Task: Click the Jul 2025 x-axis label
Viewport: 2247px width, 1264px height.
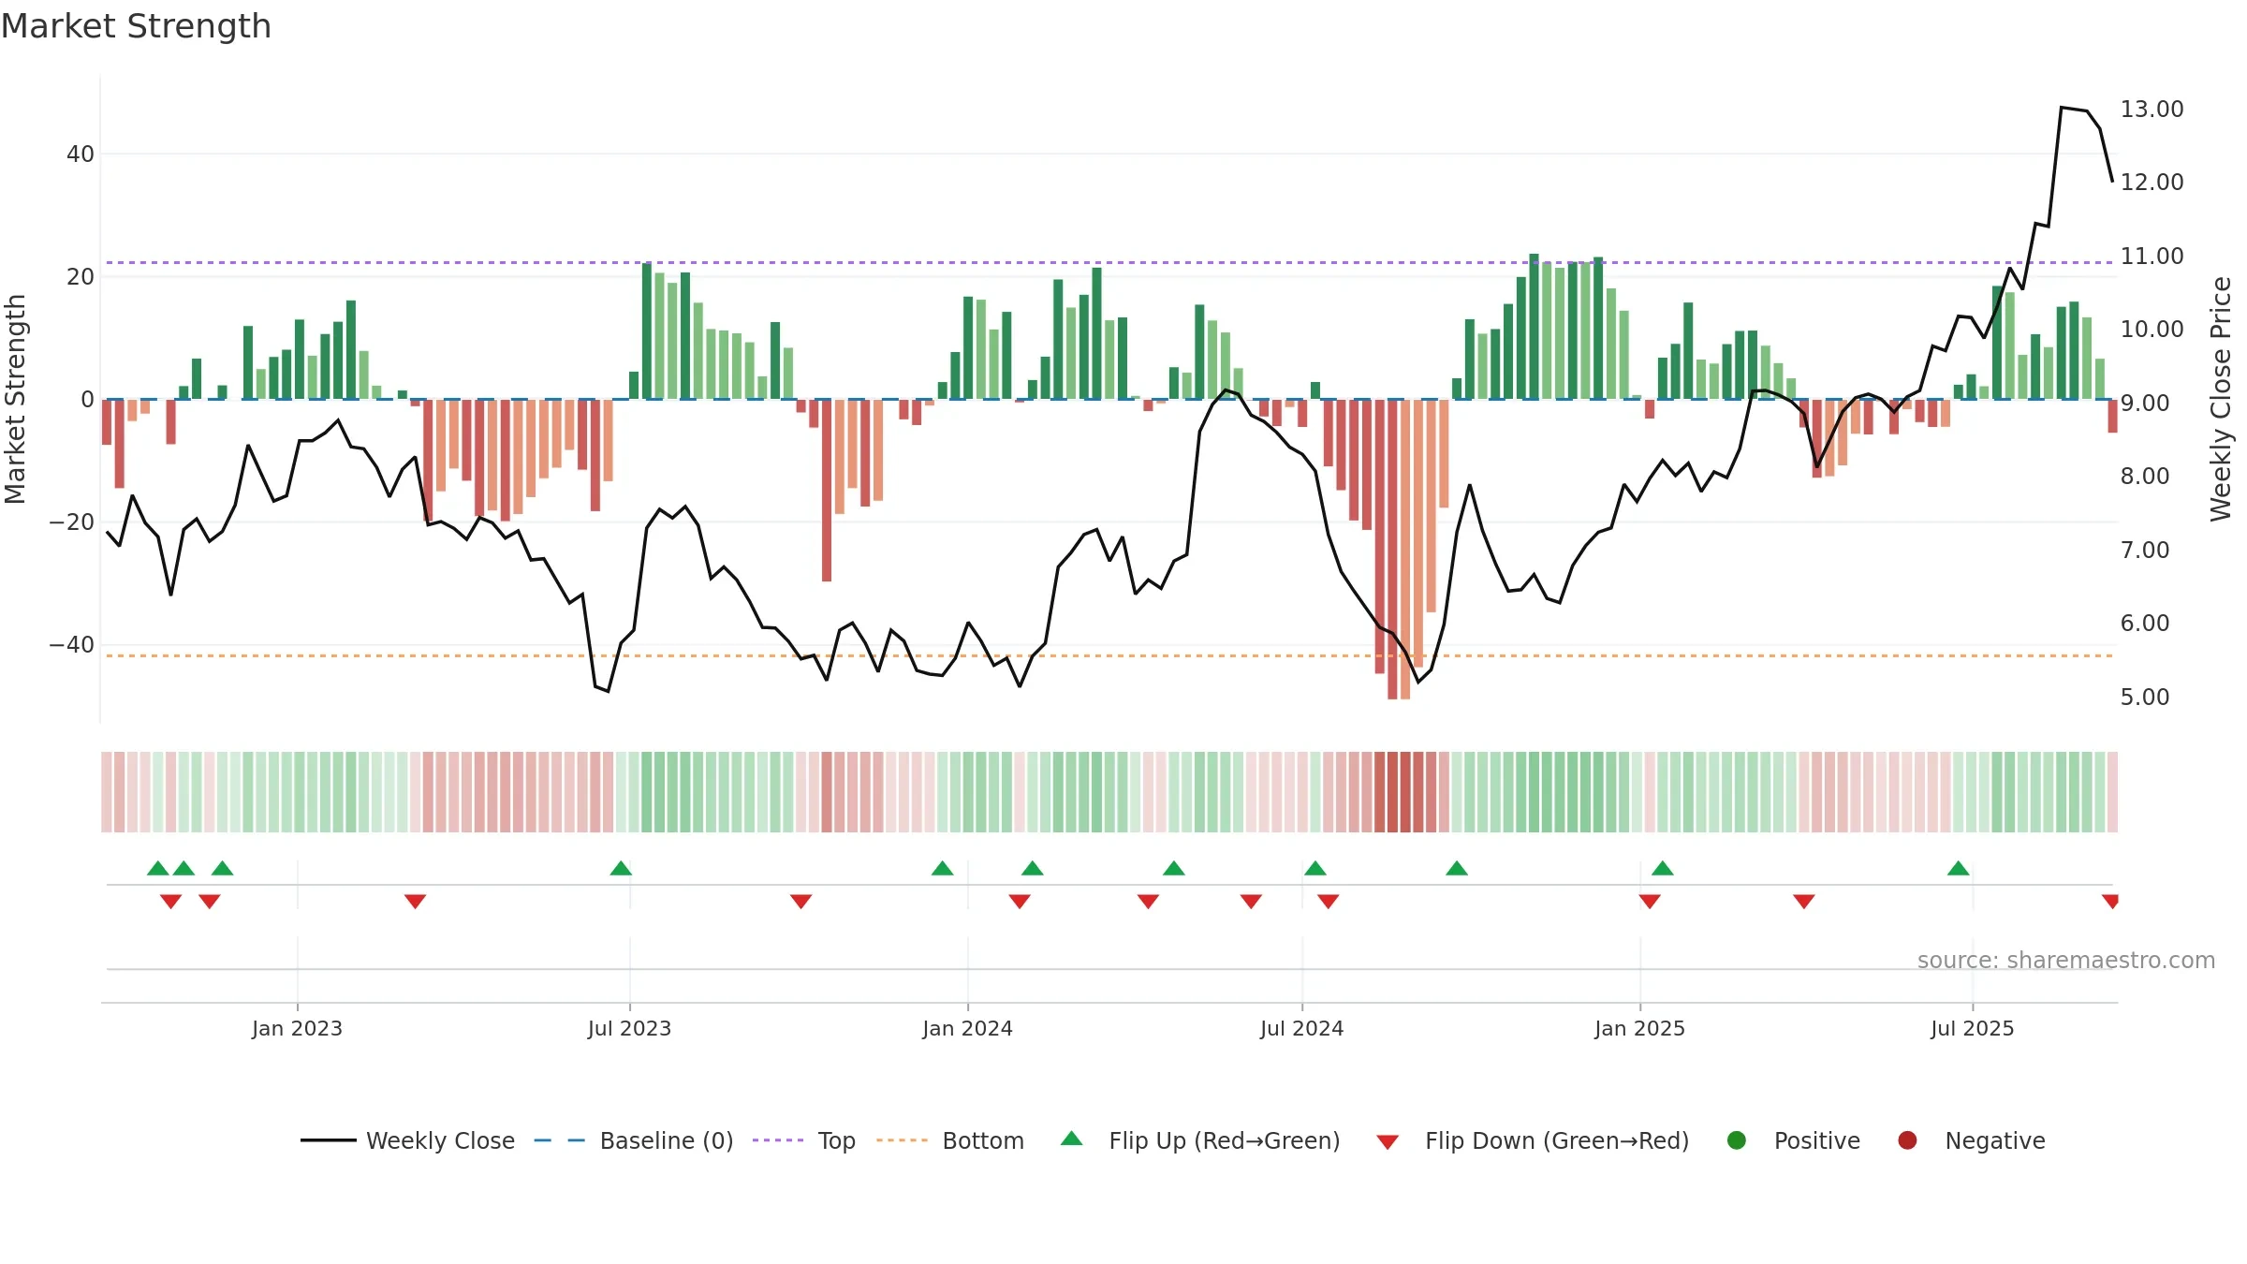Action: click(x=1972, y=1029)
